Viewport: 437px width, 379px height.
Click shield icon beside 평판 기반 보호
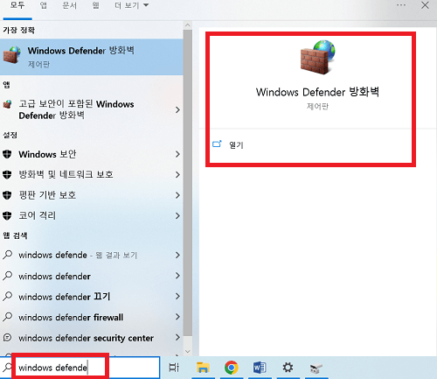pyautogui.click(x=7, y=195)
